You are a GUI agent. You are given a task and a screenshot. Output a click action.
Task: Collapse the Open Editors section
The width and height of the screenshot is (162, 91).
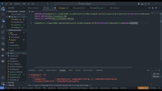tap(7, 11)
